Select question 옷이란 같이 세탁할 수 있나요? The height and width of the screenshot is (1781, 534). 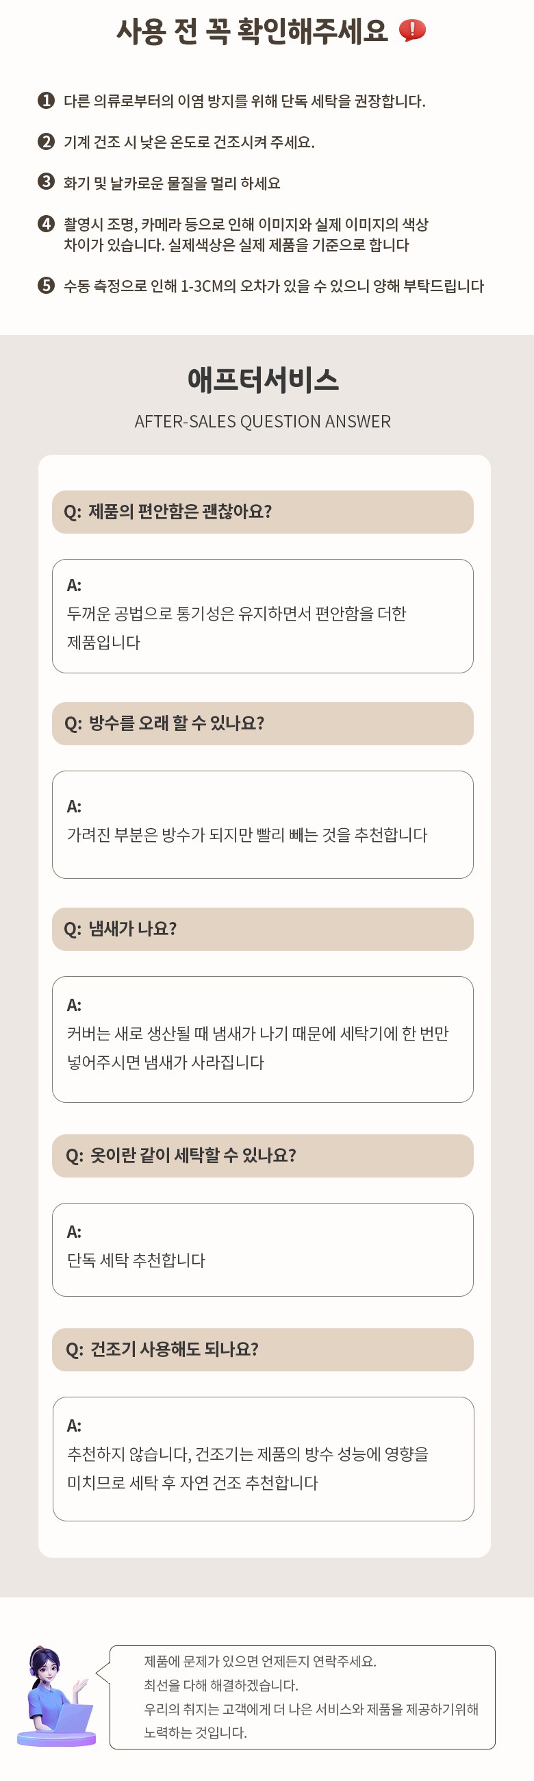262,1156
